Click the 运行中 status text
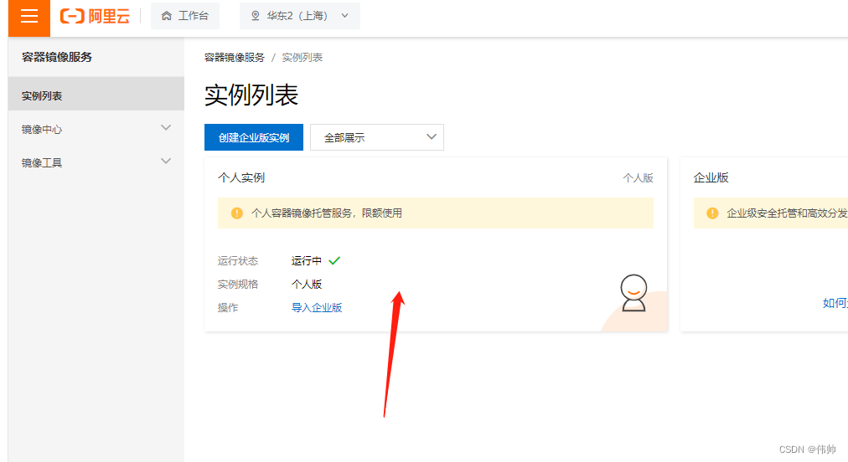848x462 pixels. tap(307, 261)
